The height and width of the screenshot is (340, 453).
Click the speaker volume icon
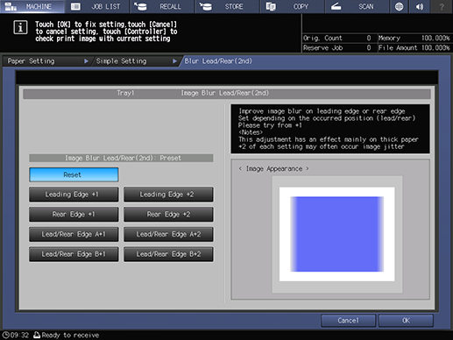click(x=420, y=6)
